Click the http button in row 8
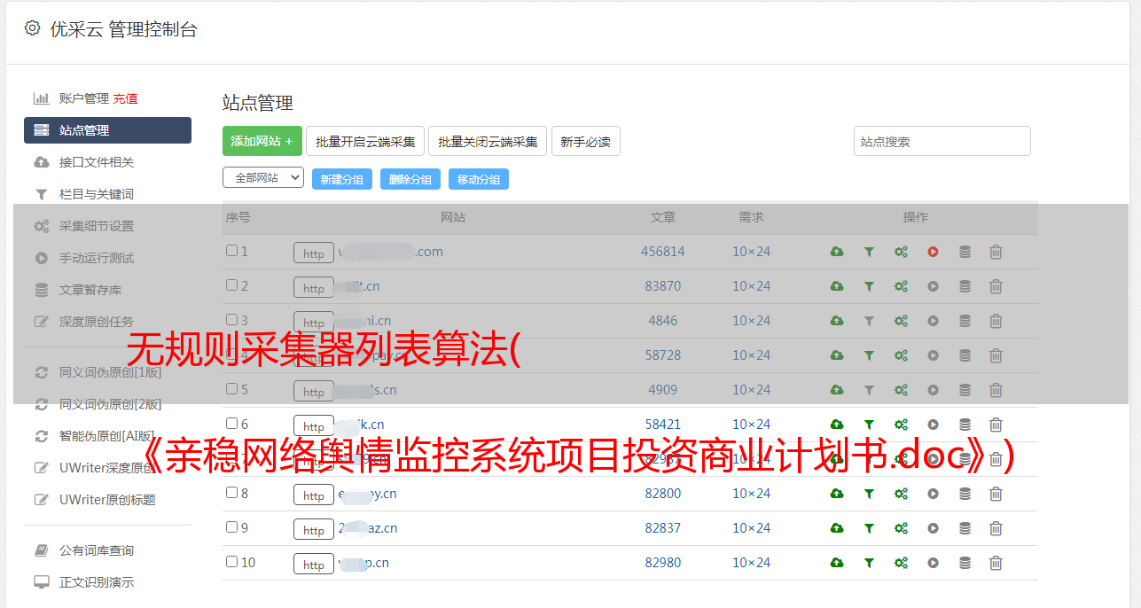The image size is (1141, 608). pos(314,495)
